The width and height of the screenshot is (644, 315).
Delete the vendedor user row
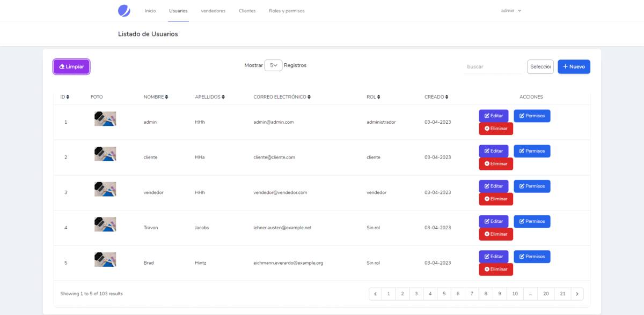(x=496, y=199)
